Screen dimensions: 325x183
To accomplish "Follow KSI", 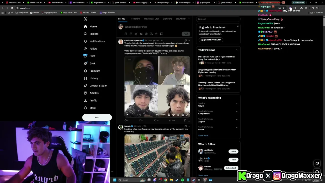I will point(233,160).
